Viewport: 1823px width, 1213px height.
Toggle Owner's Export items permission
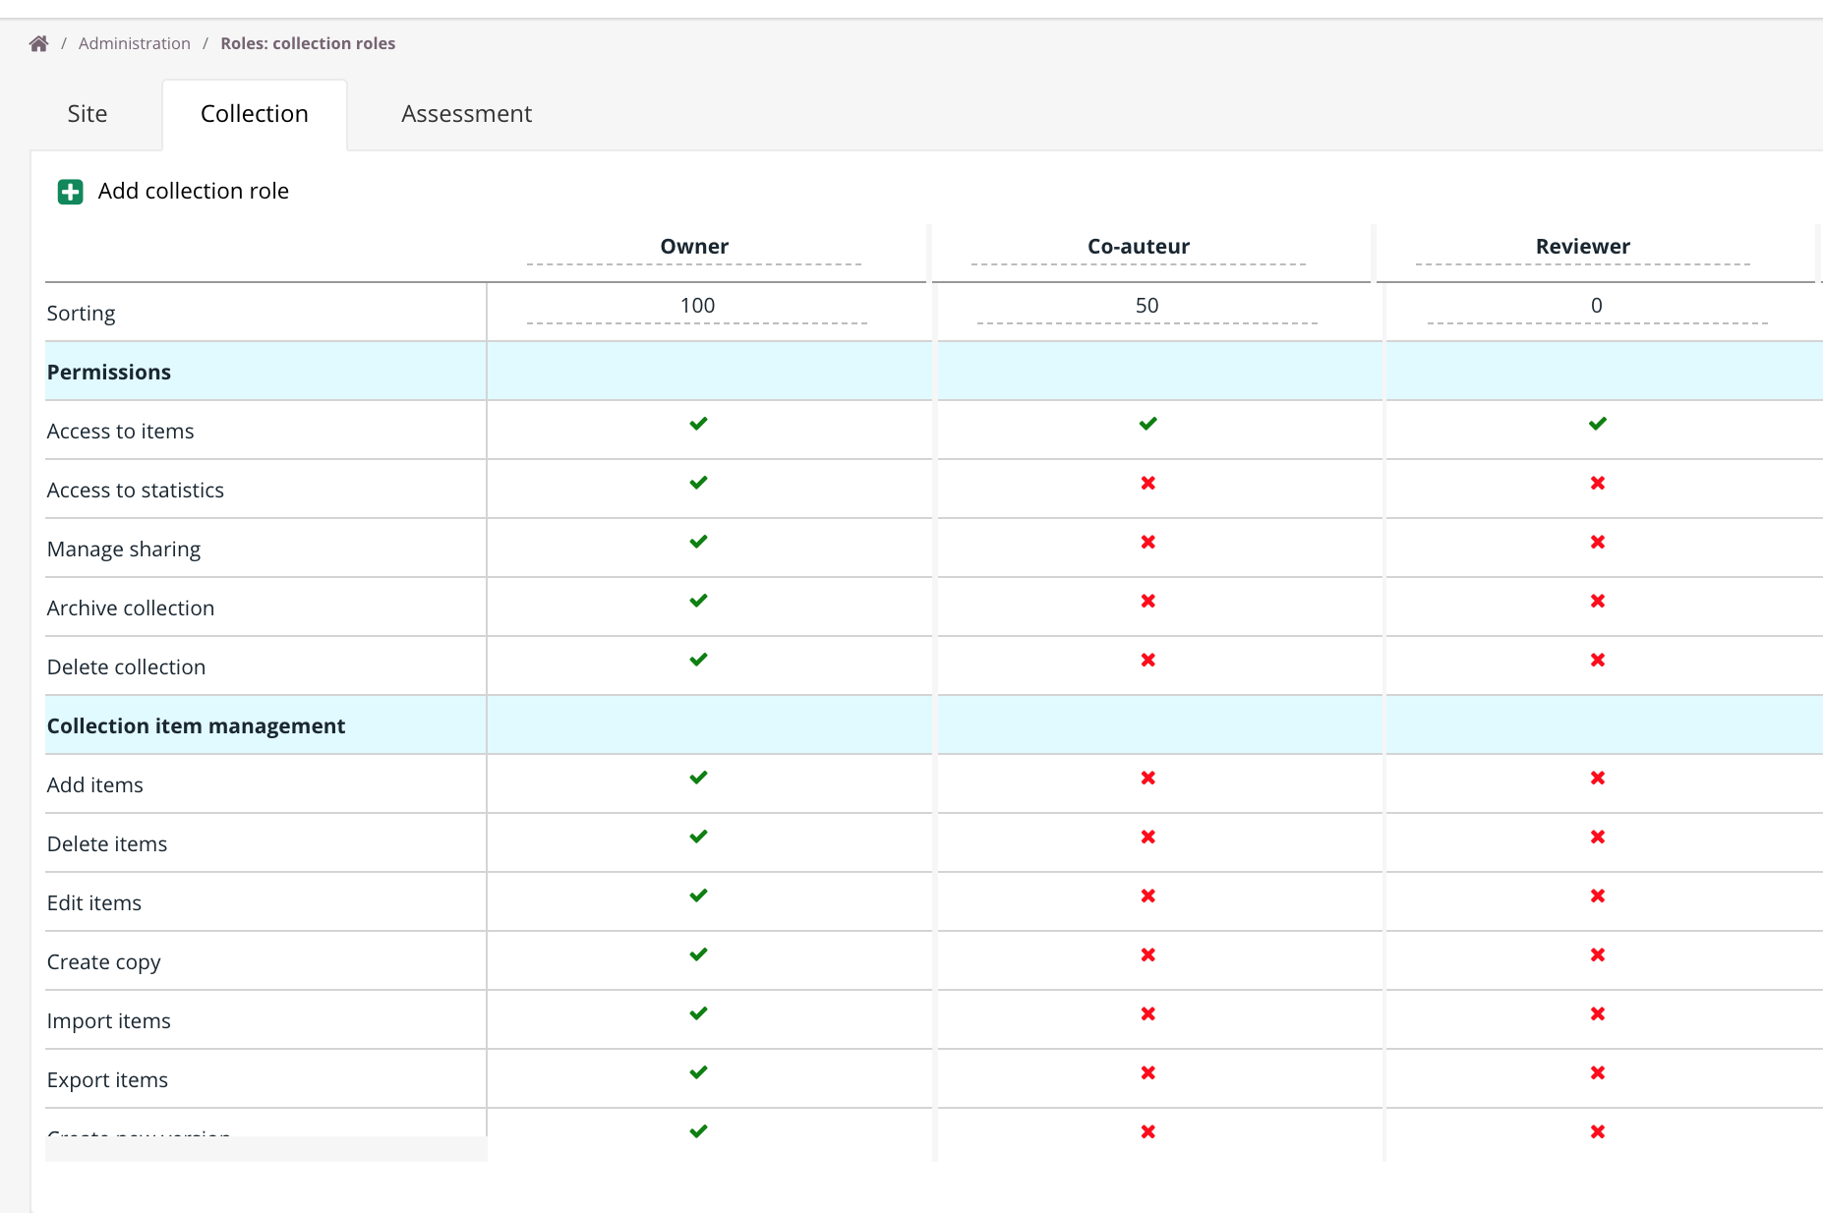[x=698, y=1072]
